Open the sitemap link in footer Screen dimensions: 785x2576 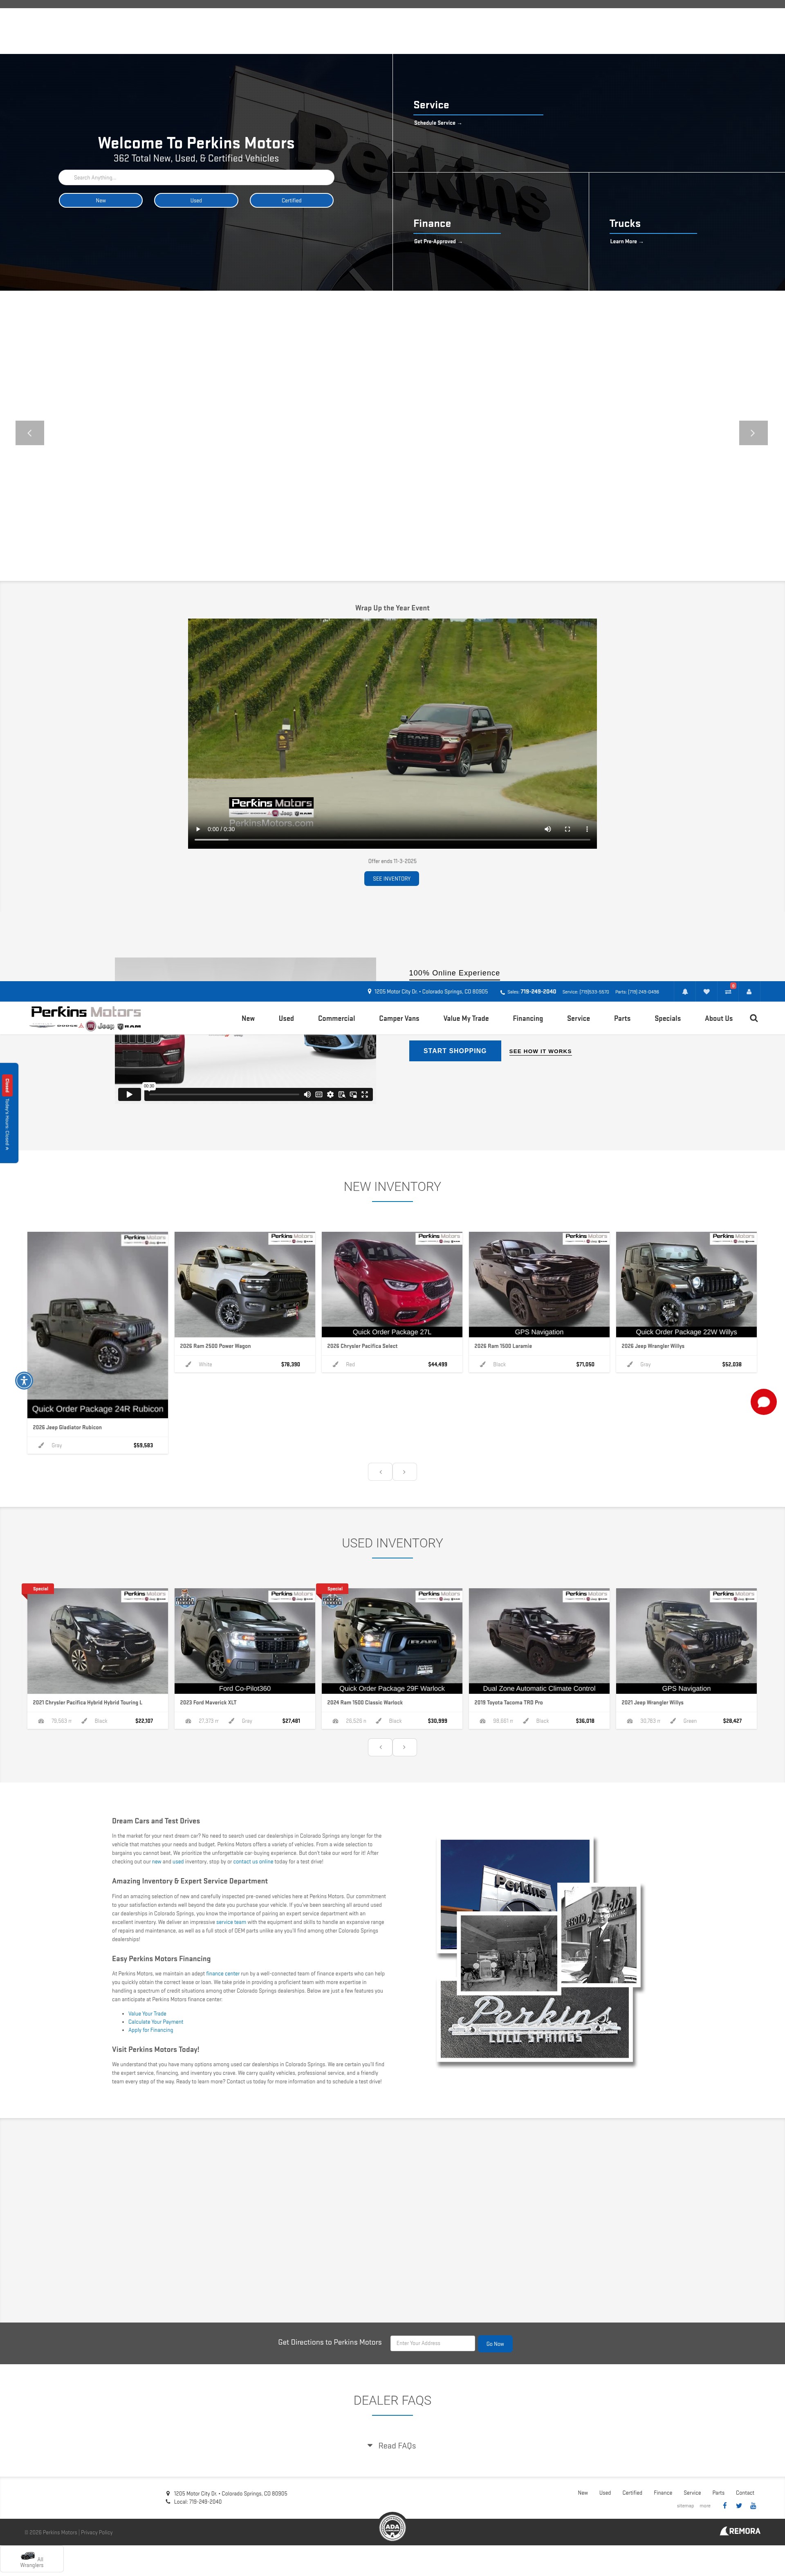pos(685,2506)
